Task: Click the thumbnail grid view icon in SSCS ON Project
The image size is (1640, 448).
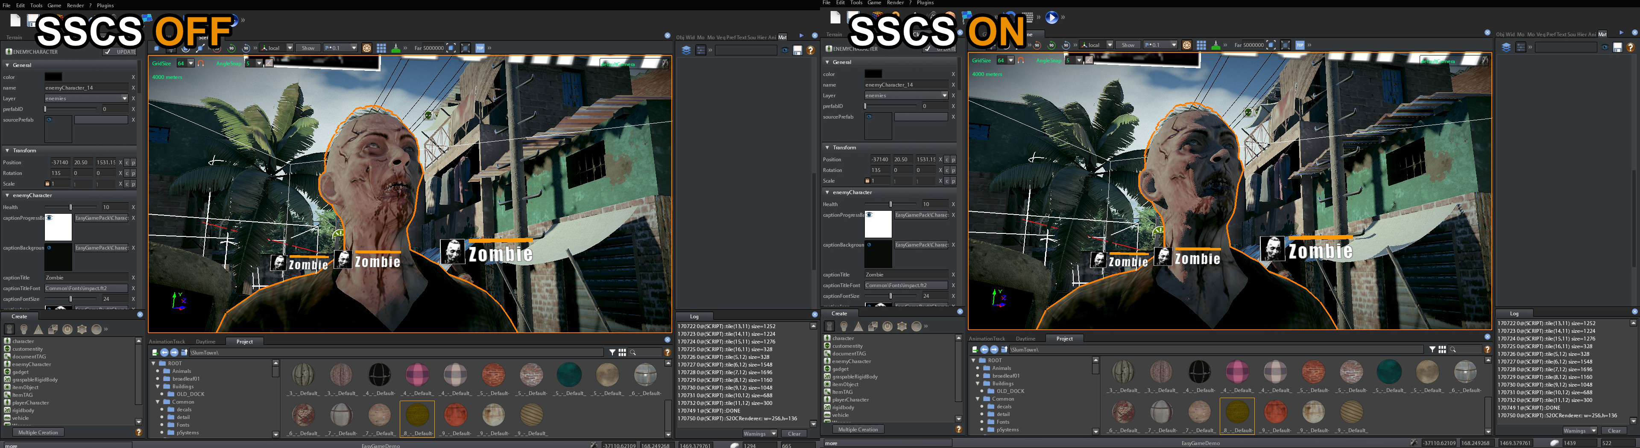Action: (1442, 349)
